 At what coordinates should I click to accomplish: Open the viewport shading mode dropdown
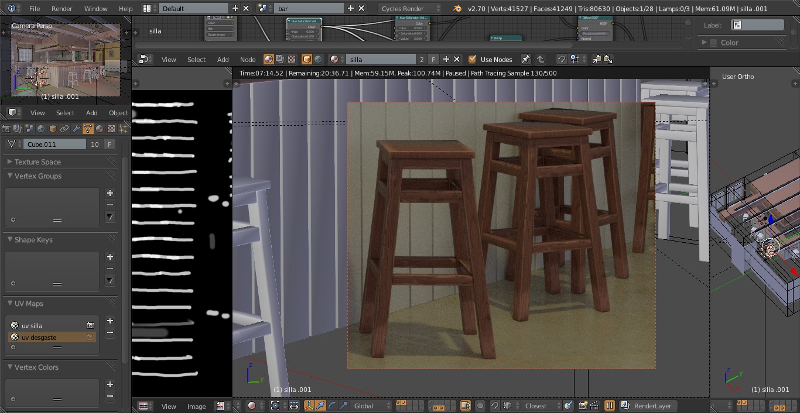coord(254,405)
